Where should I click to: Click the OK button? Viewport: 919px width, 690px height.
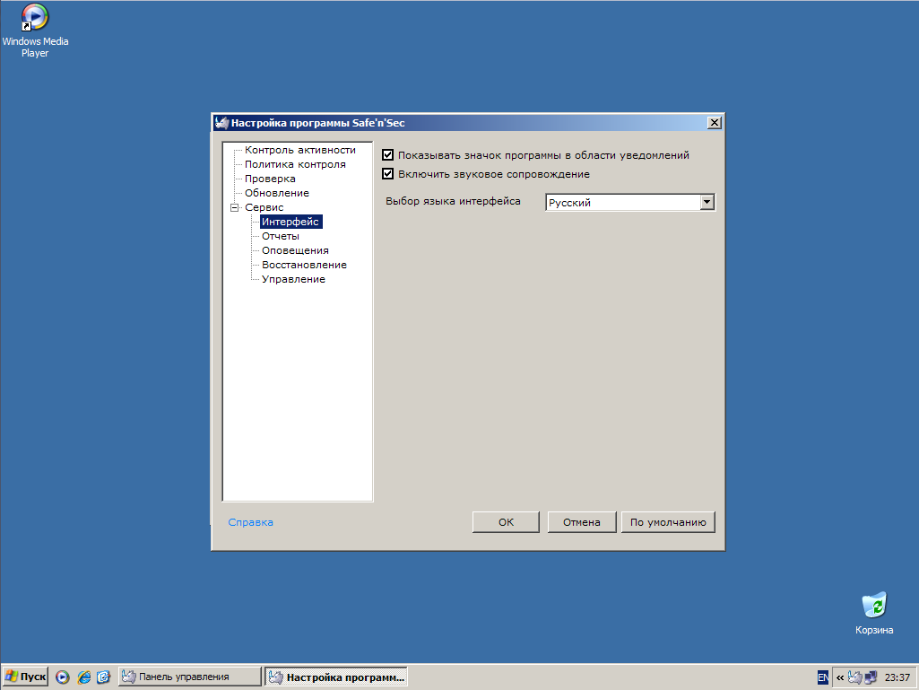click(x=506, y=522)
